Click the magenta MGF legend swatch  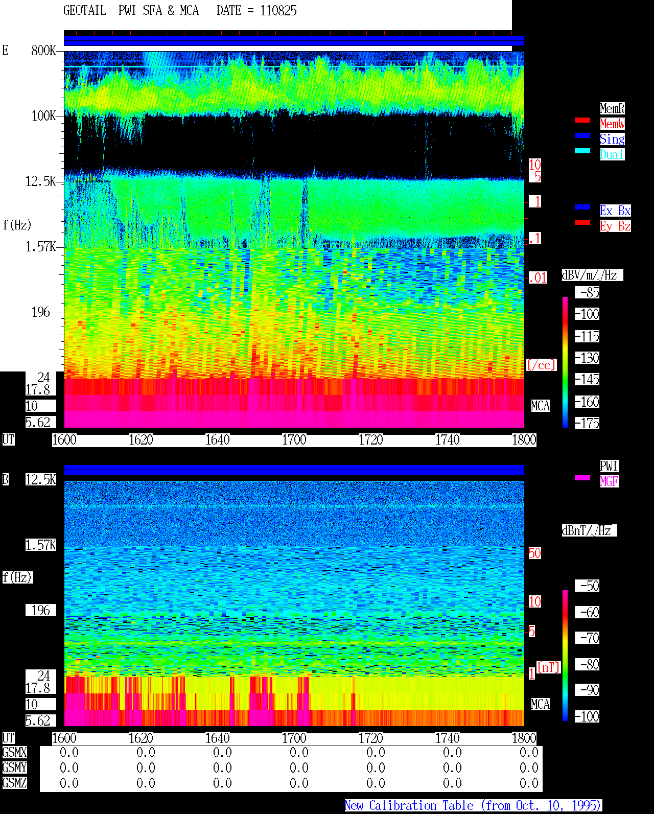pyautogui.click(x=582, y=478)
